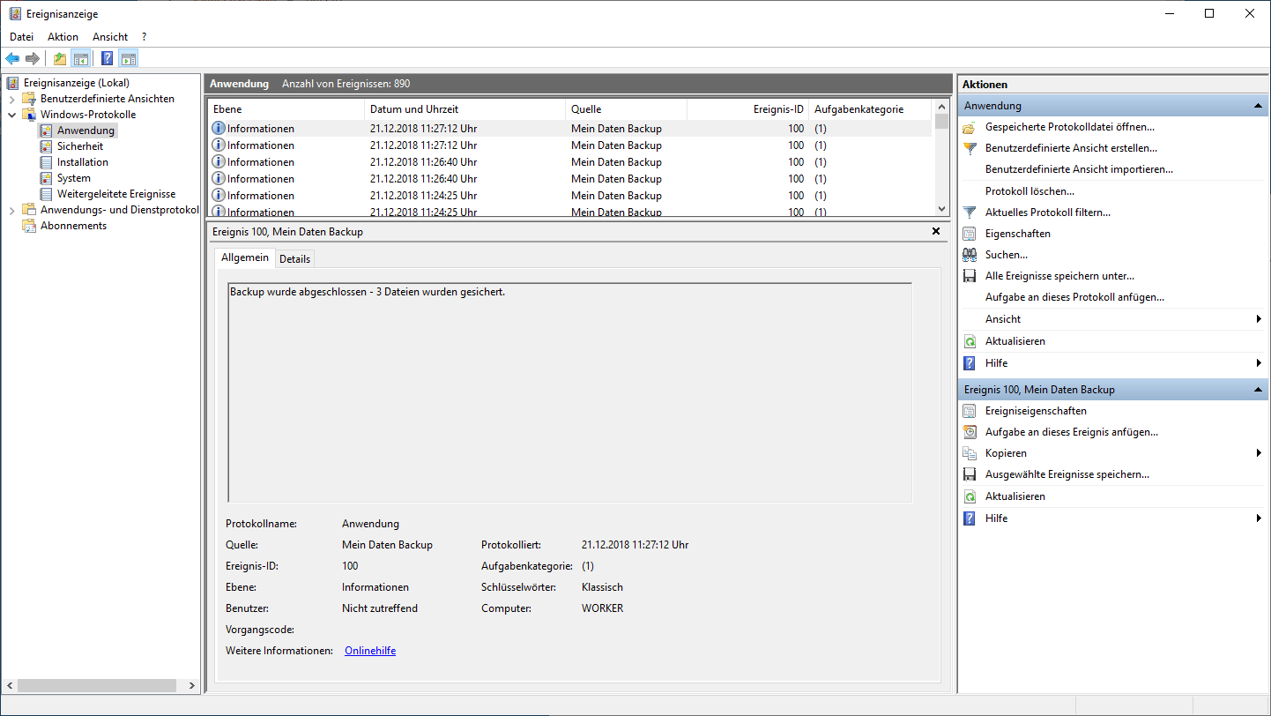Click the Weitergeleitete Ereignisse log icon
The width and height of the screenshot is (1271, 716).
click(47, 194)
